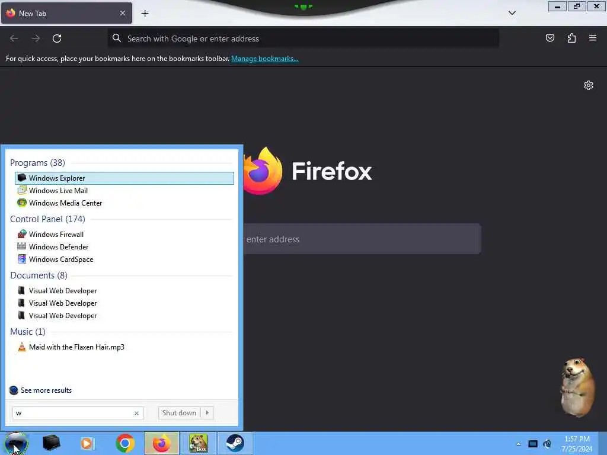
Task: Click the Windows Explorer result icon
Action: tap(22, 178)
